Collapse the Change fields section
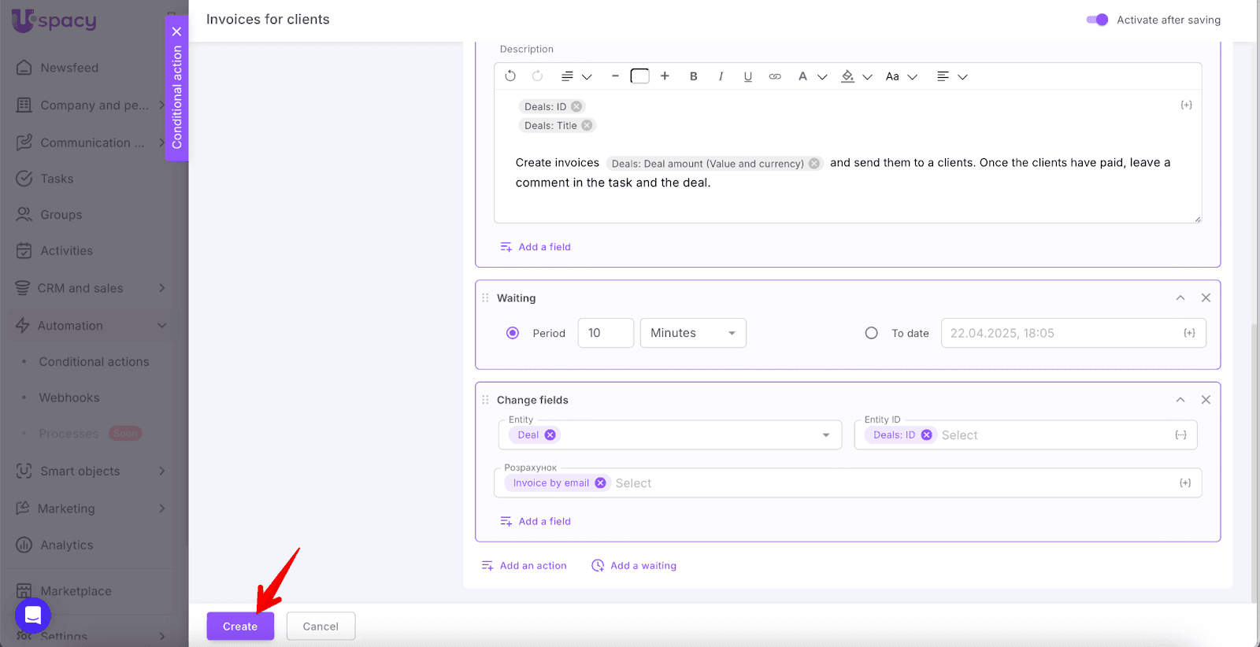Viewport: 1260px width, 647px height. [1180, 400]
